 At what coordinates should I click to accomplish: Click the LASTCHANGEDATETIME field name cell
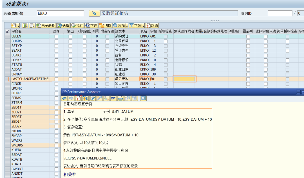(x=30, y=79)
